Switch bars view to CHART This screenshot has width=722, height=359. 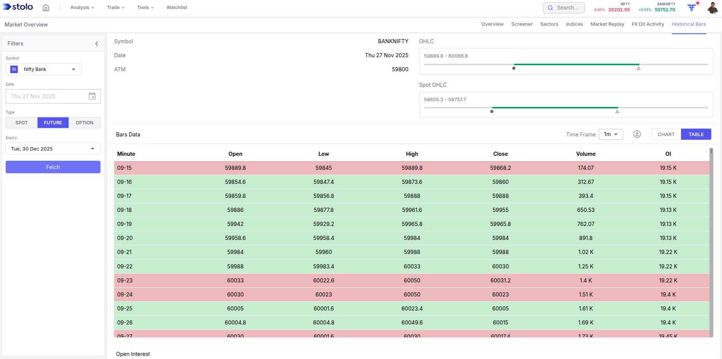click(x=666, y=135)
